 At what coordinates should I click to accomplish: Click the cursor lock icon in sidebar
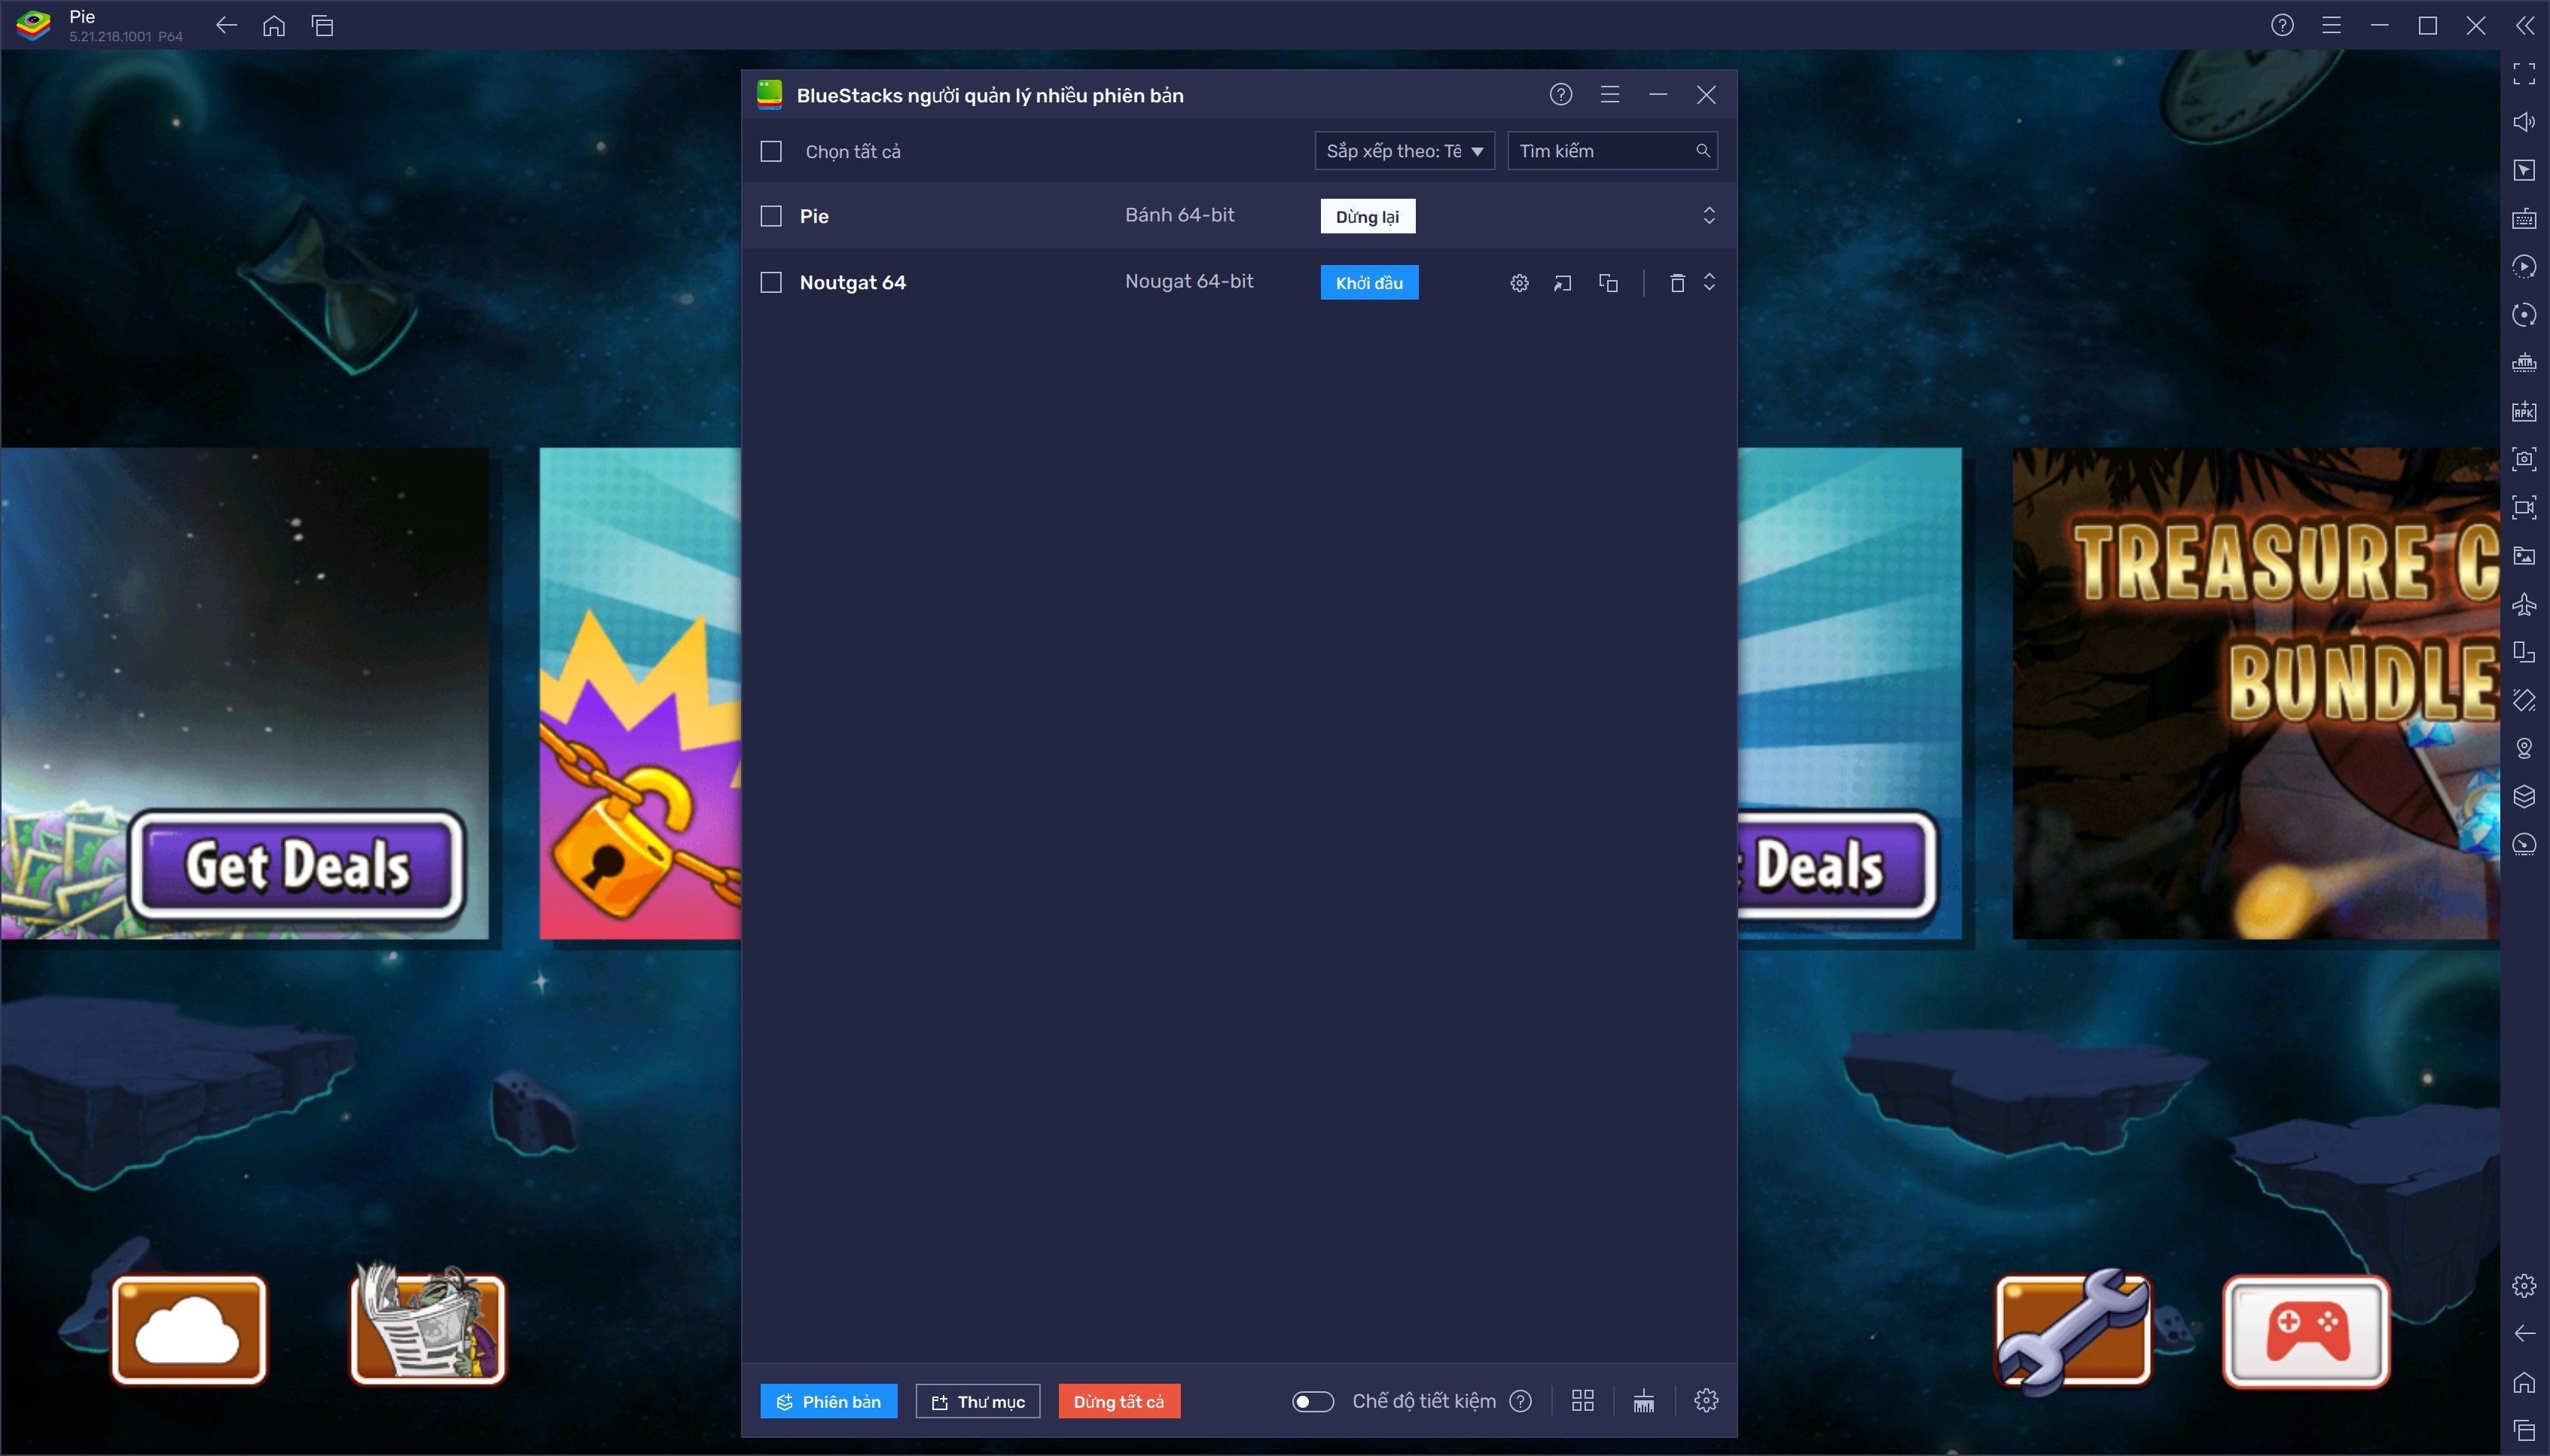(2523, 170)
